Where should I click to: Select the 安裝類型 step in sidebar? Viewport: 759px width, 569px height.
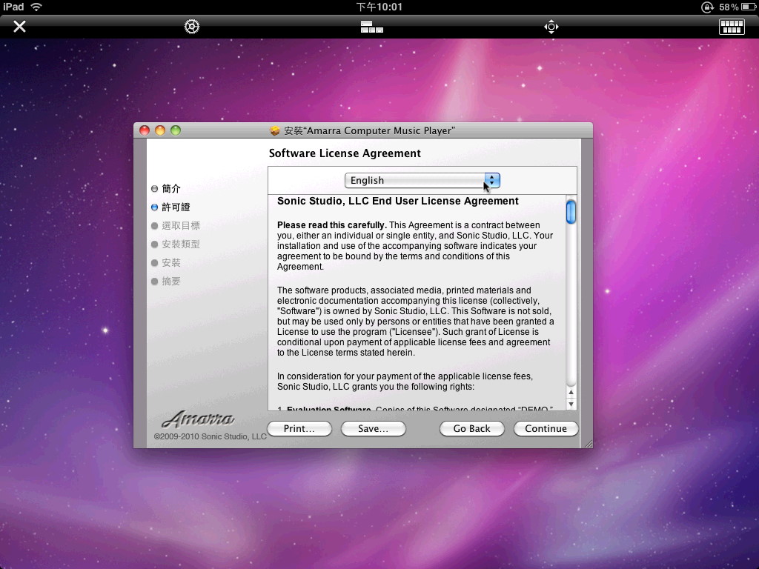[x=175, y=244]
